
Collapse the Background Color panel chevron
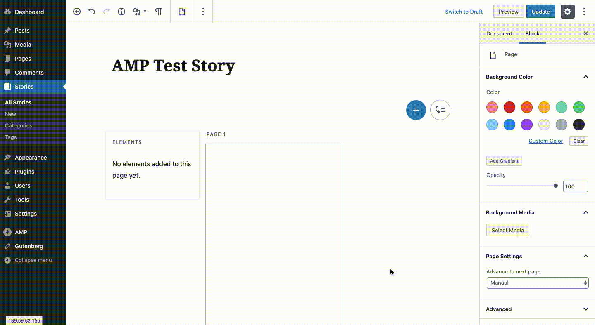click(586, 77)
